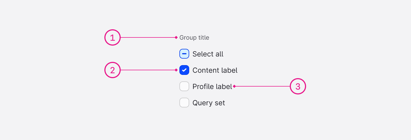This screenshot has width=411, height=140.
Task: Enable the Profile label checkbox
Action: pyautogui.click(x=184, y=86)
